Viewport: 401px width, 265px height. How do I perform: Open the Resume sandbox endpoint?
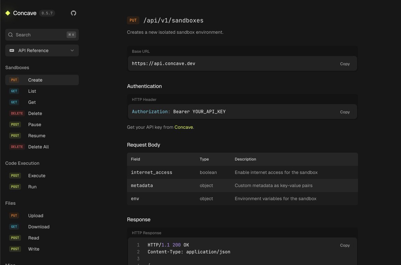click(x=42, y=136)
